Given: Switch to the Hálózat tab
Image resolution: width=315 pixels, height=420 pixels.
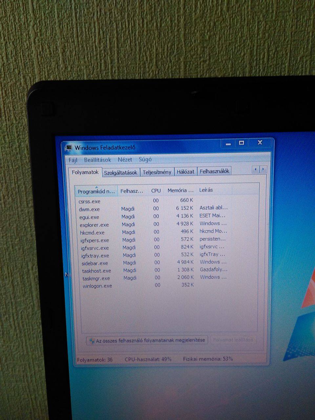Looking at the screenshot, I should pos(185,171).
